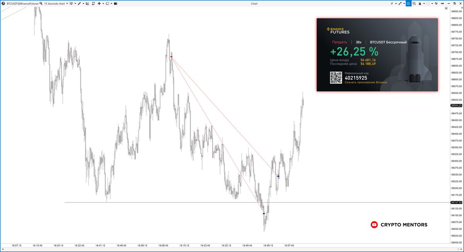Open chart settings tools icon
Image resolution: width=464 pixels, height=252 pixels.
coord(436,3)
